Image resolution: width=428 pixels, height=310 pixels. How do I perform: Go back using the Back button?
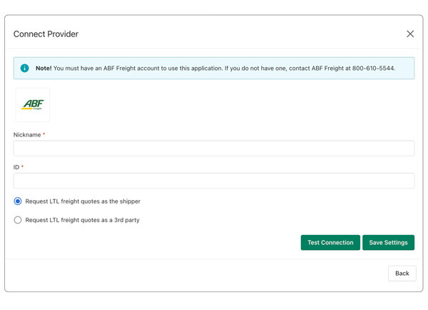click(402, 273)
